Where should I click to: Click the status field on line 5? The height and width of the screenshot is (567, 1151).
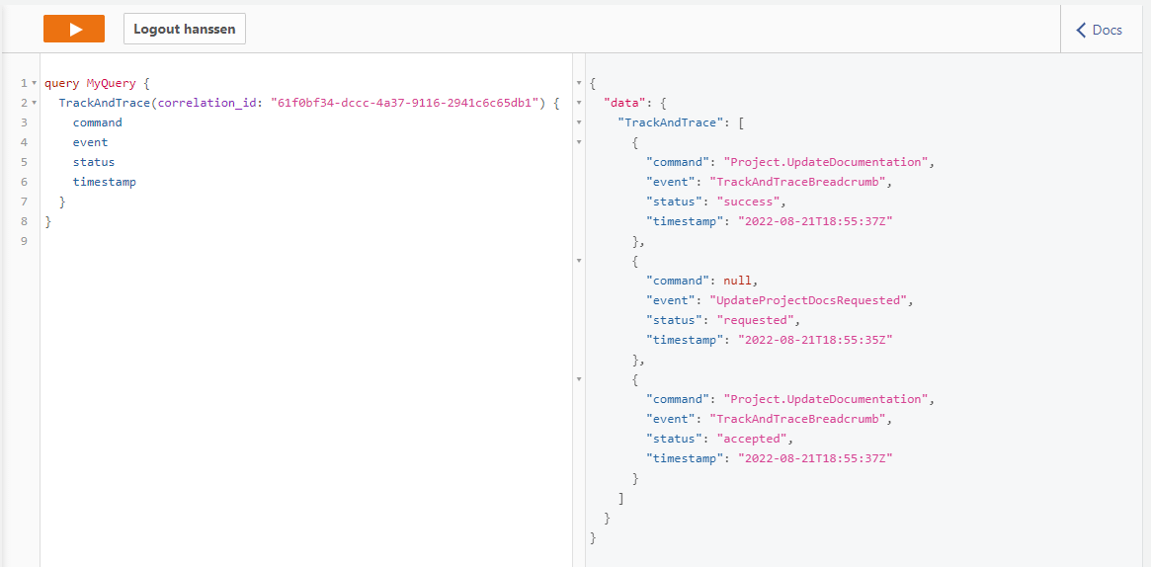93,162
